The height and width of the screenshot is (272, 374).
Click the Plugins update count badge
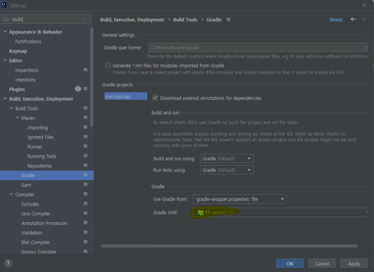[78, 89]
